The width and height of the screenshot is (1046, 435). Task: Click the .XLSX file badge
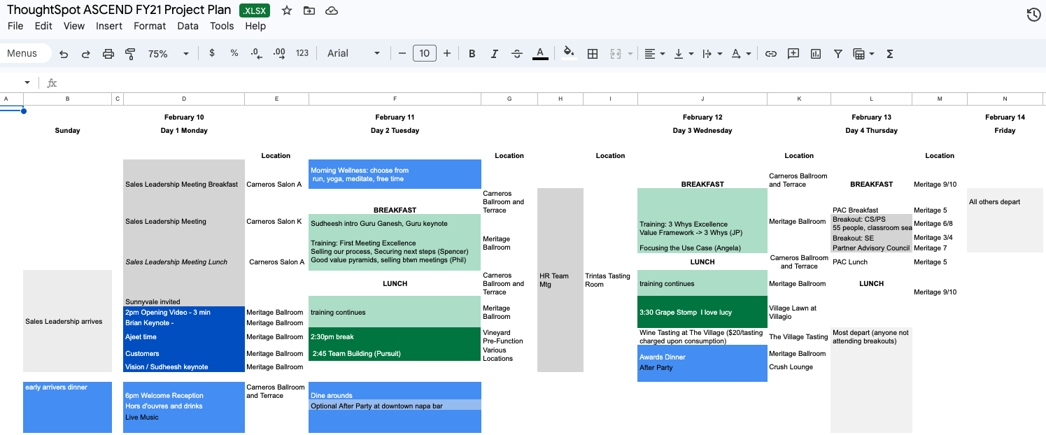(255, 10)
